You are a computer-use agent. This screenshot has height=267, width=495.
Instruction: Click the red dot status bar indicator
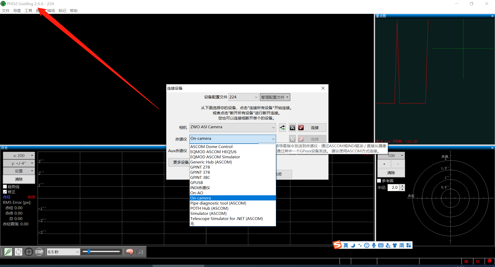(490, 261)
